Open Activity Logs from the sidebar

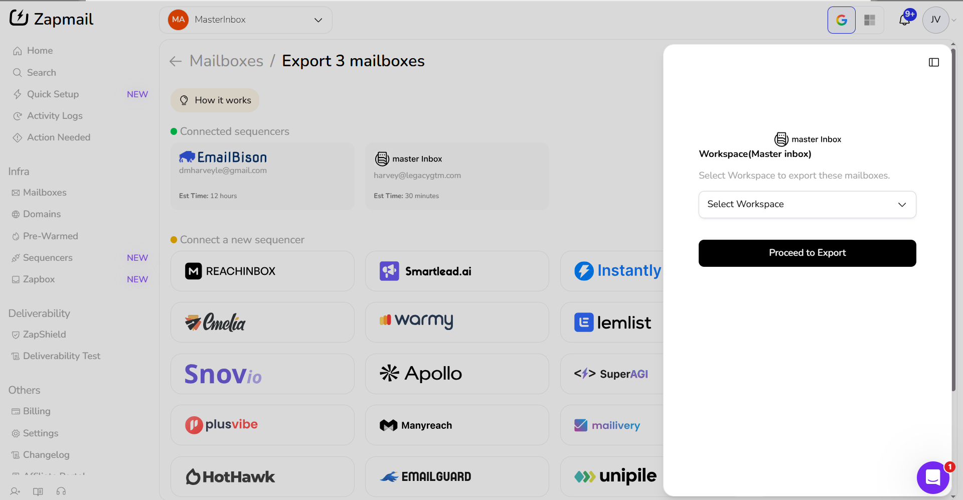point(55,116)
